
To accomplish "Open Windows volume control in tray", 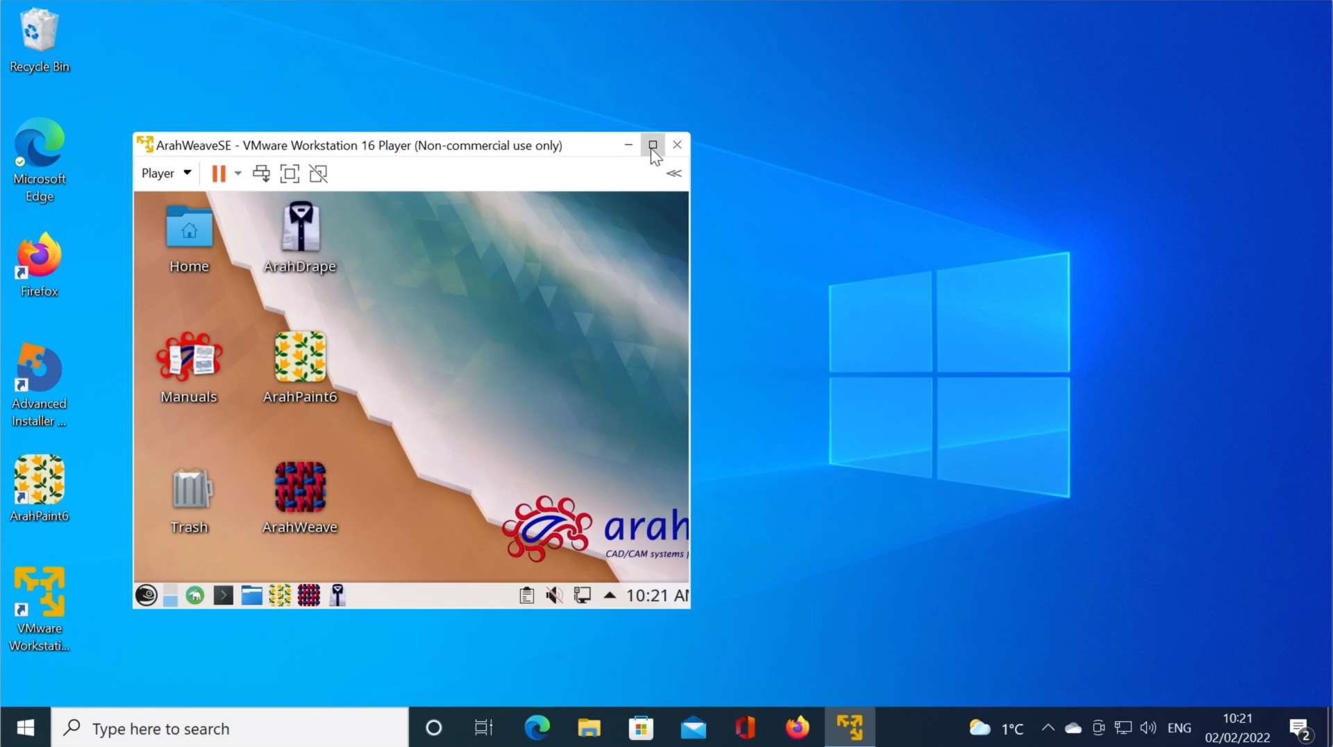I will pos(1148,728).
